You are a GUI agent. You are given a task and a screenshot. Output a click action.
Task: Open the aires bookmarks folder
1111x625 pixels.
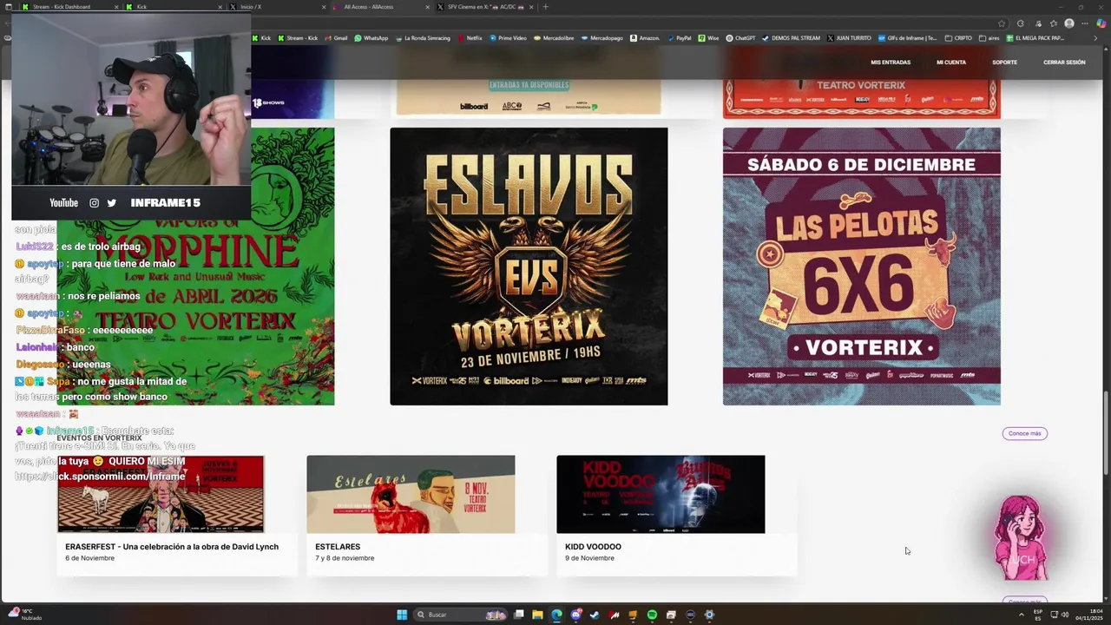pos(989,38)
